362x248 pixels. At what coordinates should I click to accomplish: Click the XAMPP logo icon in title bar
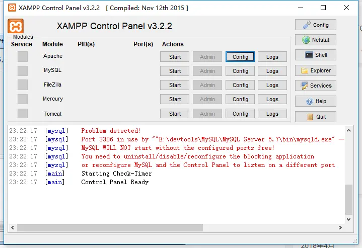12,8
